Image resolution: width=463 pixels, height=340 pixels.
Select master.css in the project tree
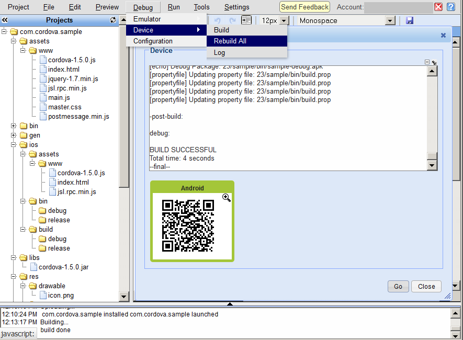coord(65,107)
